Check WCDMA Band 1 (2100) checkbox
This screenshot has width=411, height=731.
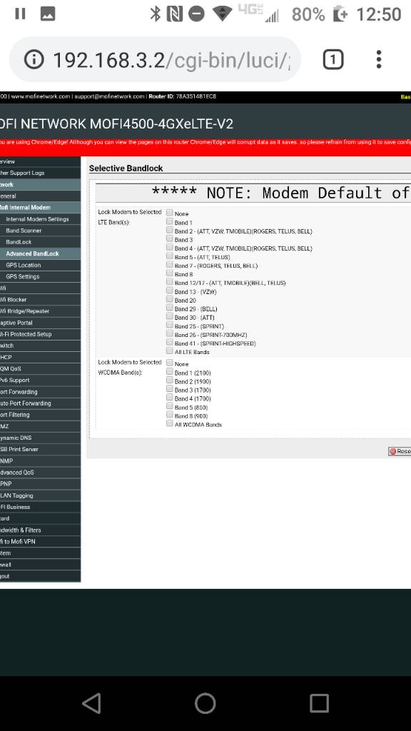coord(170,371)
